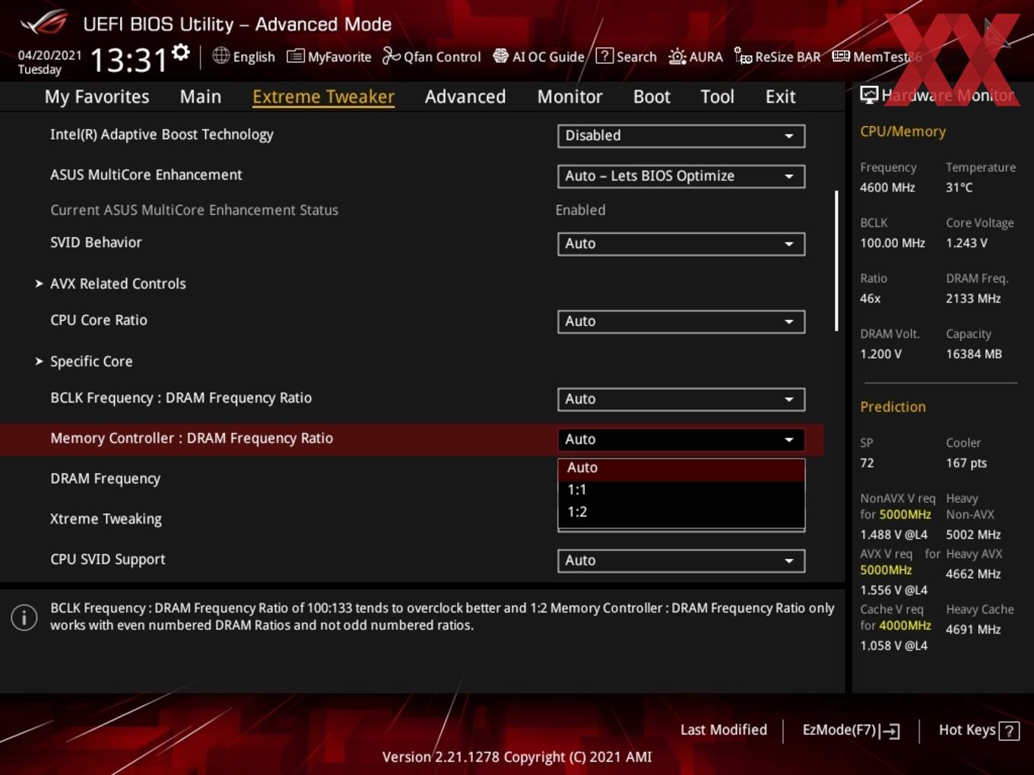The height and width of the screenshot is (775, 1034).
Task: Open the CPU SVID Support dropdown
Action: (x=681, y=560)
